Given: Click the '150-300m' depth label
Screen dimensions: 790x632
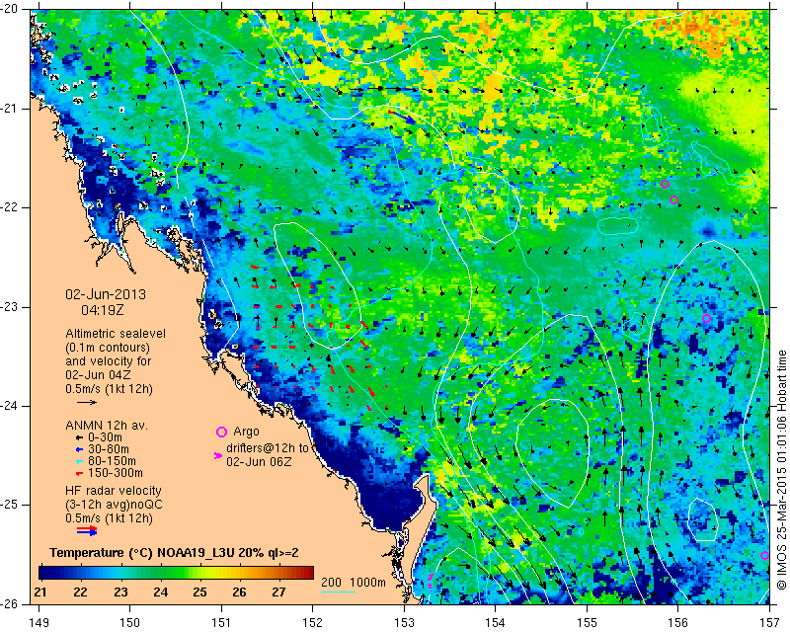Looking at the screenshot, I should [115, 473].
